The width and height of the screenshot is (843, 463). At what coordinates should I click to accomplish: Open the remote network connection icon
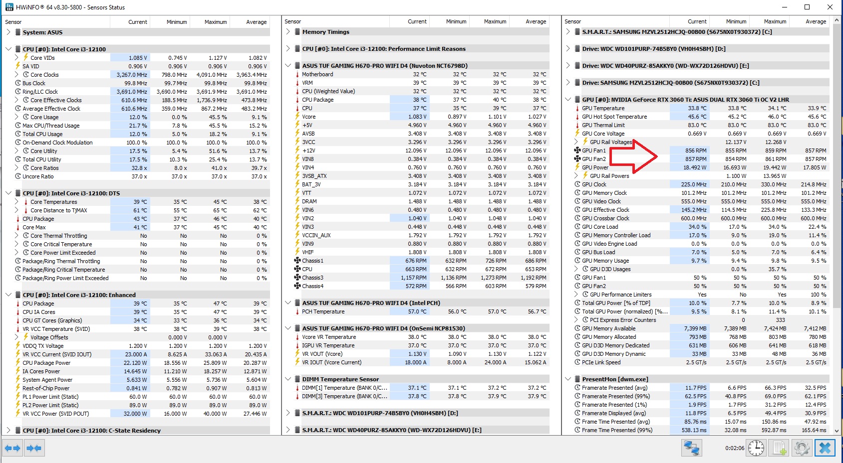[691, 448]
